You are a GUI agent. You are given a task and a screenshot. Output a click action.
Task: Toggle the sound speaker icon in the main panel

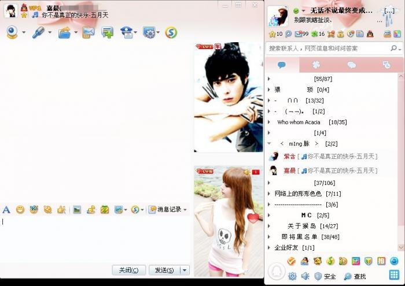(305, 276)
